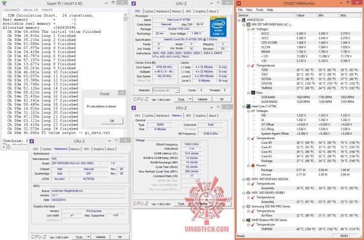Click the Min column header in HWMonitor

pyautogui.click(x=328, y=15)
